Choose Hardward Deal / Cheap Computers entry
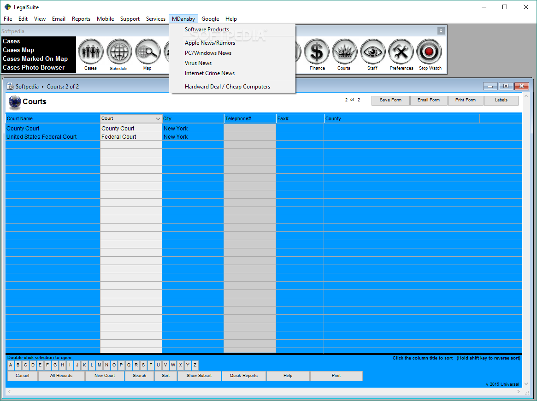 pos(232,87)
